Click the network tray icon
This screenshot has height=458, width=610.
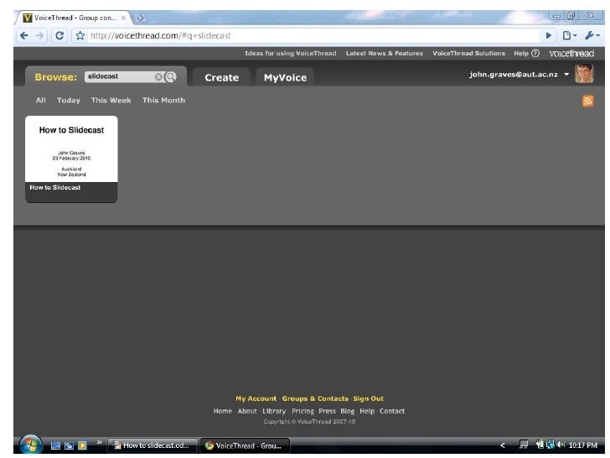[x=550, y=445]
